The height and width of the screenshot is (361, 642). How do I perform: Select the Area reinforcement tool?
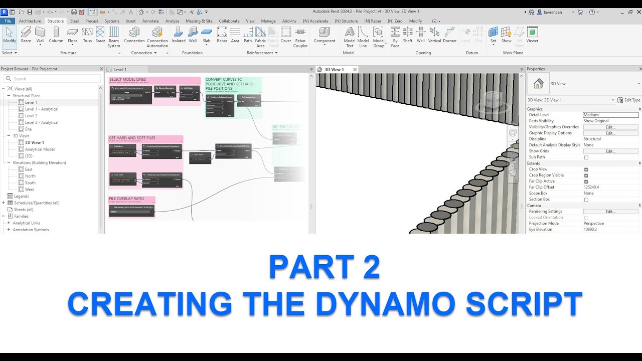(x=235, y=35)
